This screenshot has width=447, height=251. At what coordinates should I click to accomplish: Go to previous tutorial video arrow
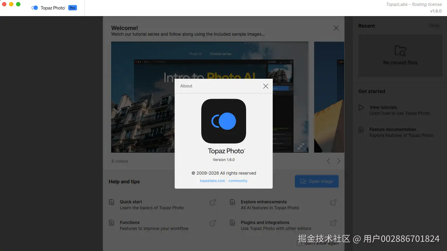[x=329, y=161]
